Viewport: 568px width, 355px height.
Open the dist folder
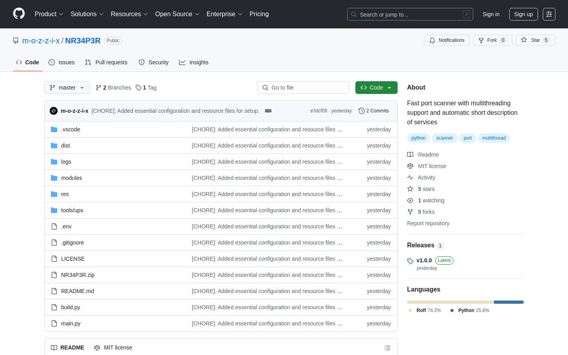click(65, 146)
